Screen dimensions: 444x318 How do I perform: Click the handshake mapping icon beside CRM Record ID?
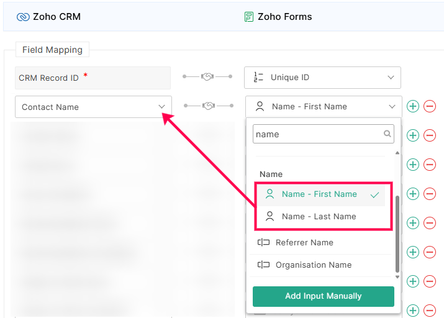[207, 76]
